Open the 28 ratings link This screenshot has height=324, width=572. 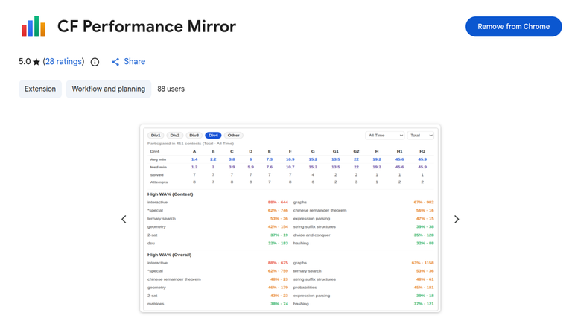click(x=63, y=61)
